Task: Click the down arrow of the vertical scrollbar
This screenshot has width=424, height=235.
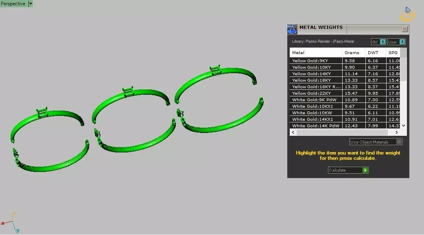Action: click(x=403, y=126)
